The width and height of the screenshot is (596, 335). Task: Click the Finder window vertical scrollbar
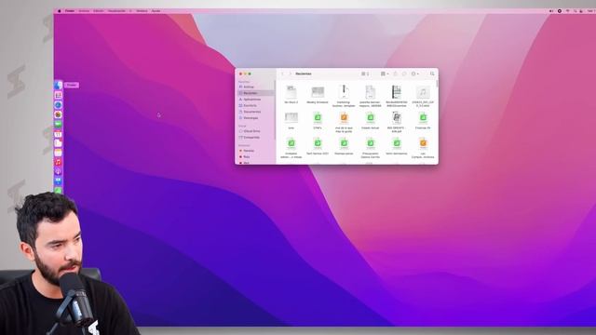click(437, 84)
